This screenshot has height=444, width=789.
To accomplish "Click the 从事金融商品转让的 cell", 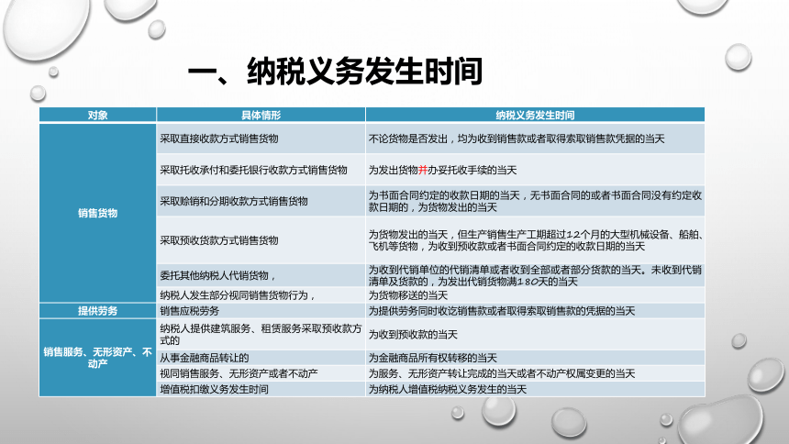I will [x=261, y=358].
